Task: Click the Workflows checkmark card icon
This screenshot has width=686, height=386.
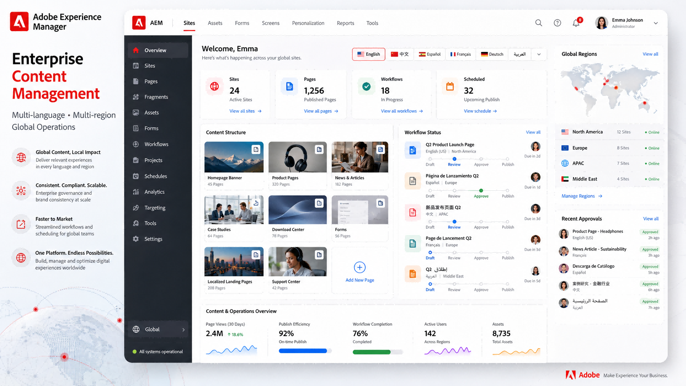Action: [366, 87]
